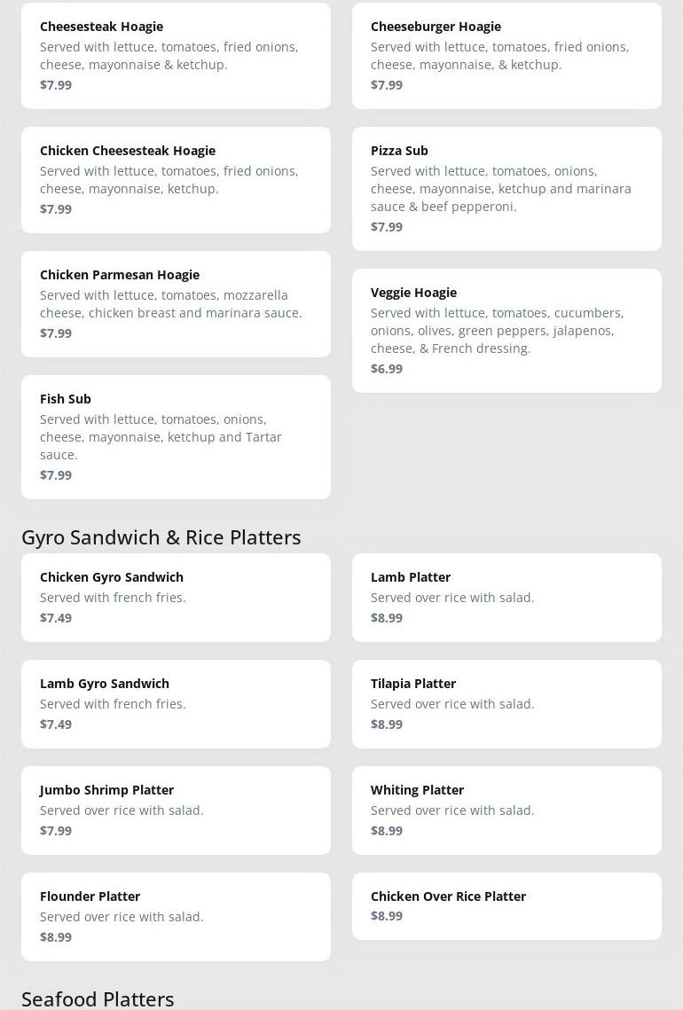This screenshot has height=1010, width=683.
Task: Click the $6.99 price on Veggie Hoagie
Action: pos(387,369)
